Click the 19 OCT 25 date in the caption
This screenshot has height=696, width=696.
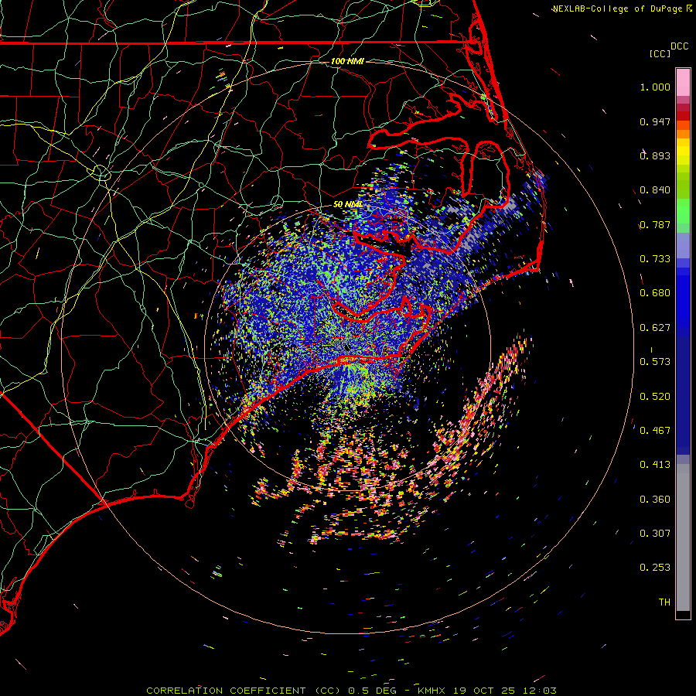point(484,691)
